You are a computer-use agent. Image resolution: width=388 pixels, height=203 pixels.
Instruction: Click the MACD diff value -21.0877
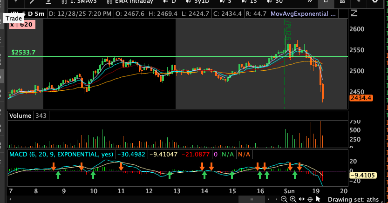tap(196, 155)
